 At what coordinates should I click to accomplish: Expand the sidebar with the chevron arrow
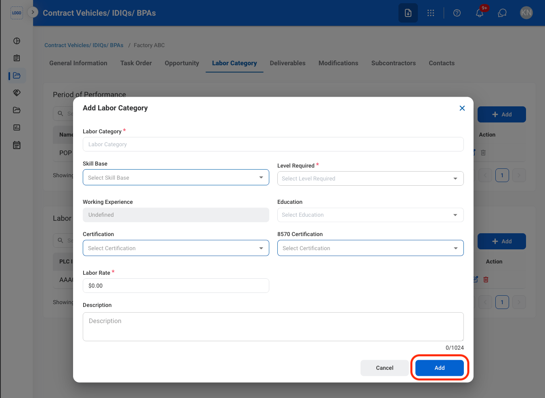pyautogui.click(x=33, y=12)
